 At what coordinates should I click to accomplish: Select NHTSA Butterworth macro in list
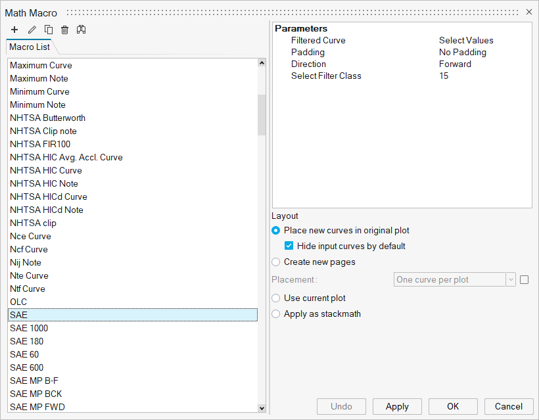47,118
